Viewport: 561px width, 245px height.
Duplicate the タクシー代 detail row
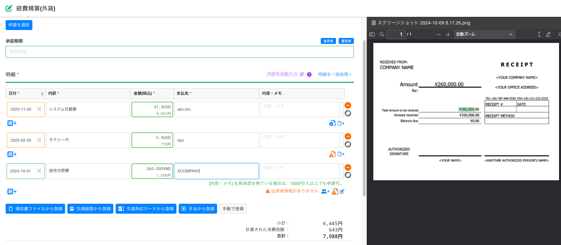348,144
